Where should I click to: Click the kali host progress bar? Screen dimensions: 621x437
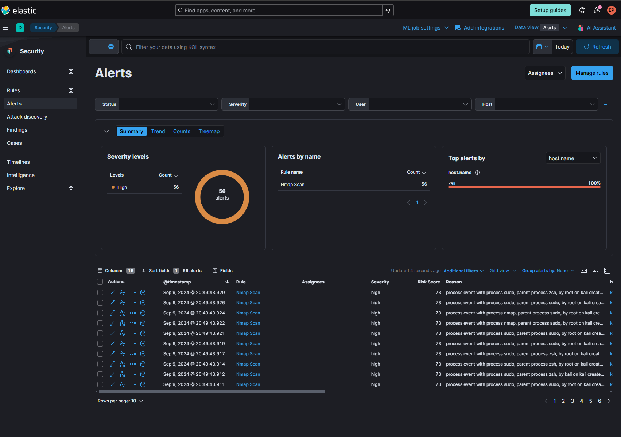(x=524, y=187)
